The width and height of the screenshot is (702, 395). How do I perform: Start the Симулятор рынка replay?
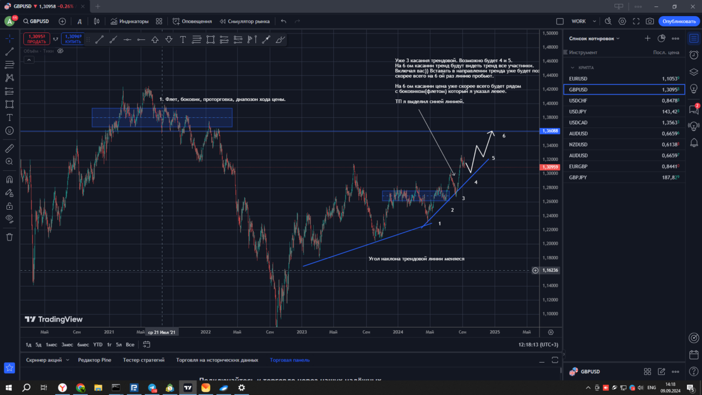point(245,21)
